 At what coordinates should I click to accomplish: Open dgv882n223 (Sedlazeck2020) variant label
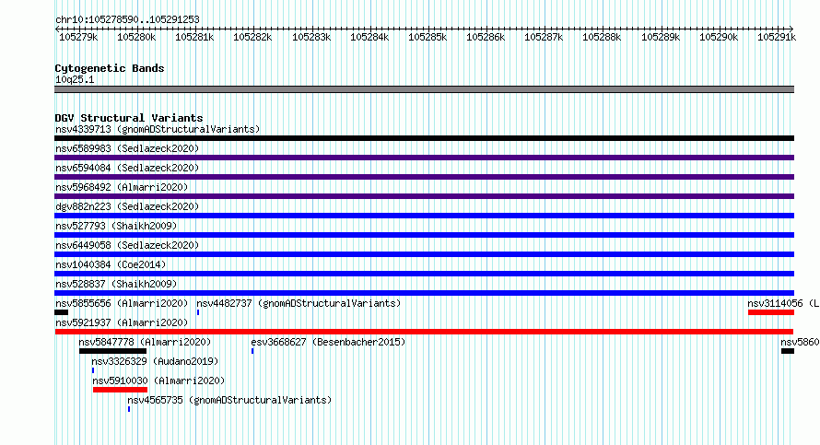pos(127,206)
